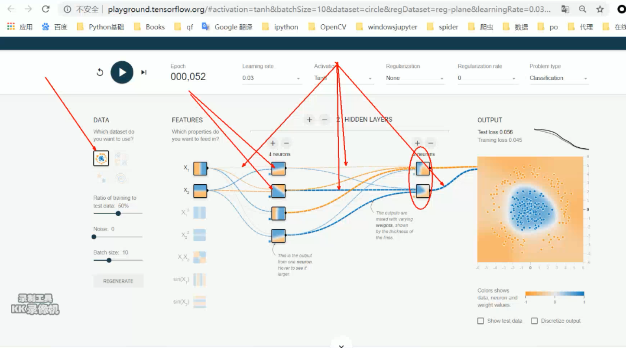Click the output decision boundary plot
Viewport: 626px width, 348px height.
(x=530, y=209)
